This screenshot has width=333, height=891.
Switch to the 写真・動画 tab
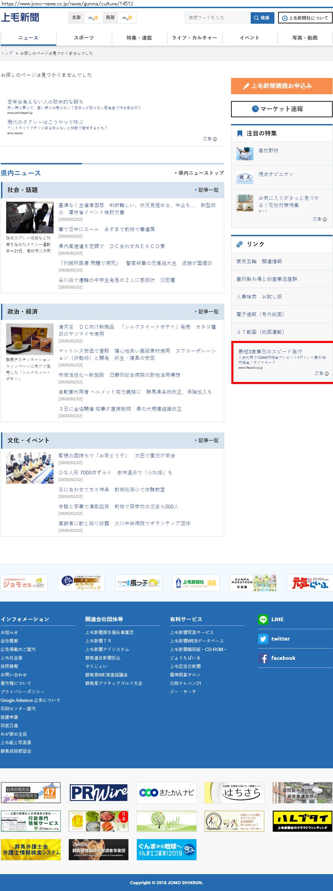coord(305,38)
